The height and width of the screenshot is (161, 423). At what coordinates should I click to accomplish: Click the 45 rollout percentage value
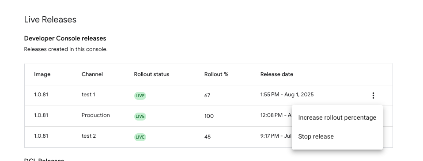[208, 137]
